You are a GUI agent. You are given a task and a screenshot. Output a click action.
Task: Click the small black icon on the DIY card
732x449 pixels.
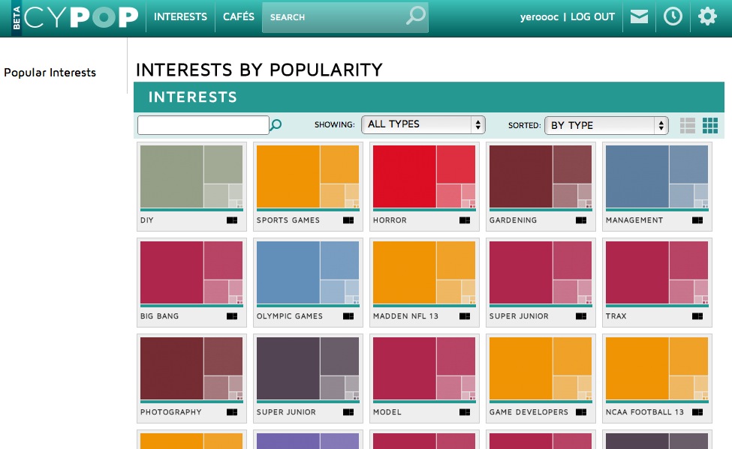pos(232,220)
